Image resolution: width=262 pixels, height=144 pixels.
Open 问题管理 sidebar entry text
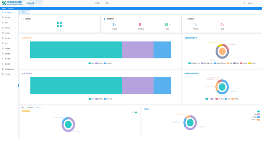click(7, 49)
